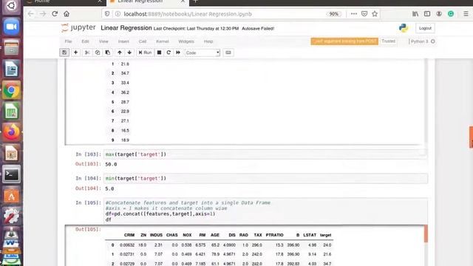Interrupt the kernel with stop icon
The height and width of the screenshot is (266, 473).
tap(160, 52)
